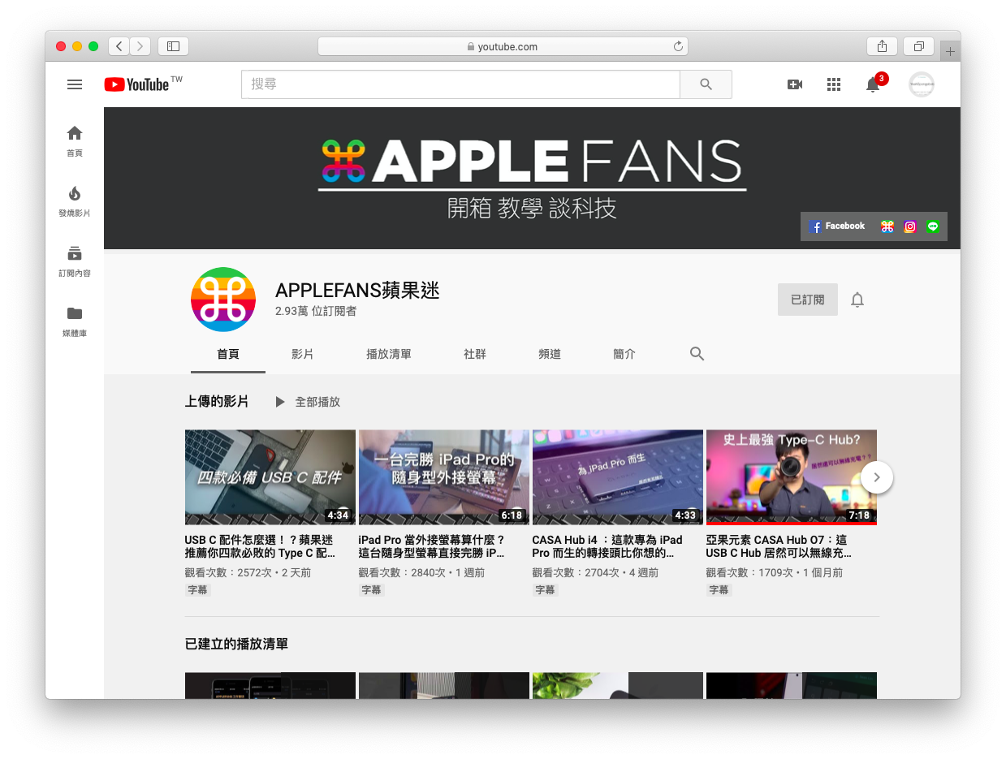Click Safari forward navigation button
This screenshot has height=759, width=1006.
tap(140, 46)
